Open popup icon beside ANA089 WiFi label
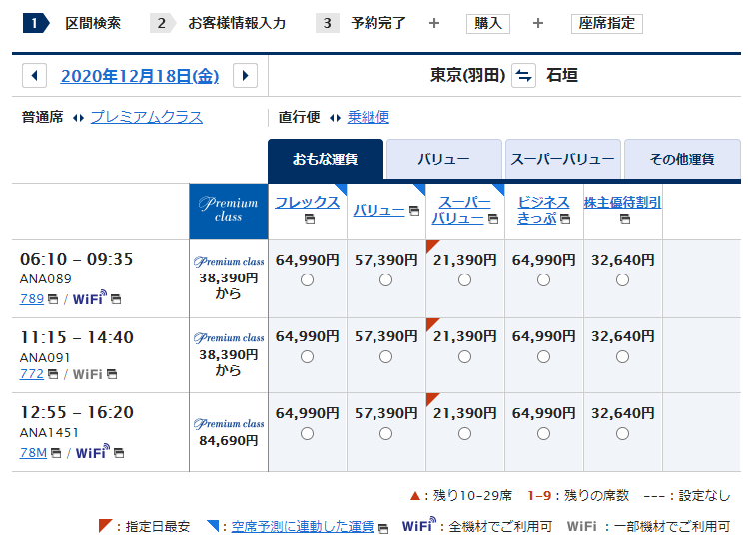 click(116, 299)
